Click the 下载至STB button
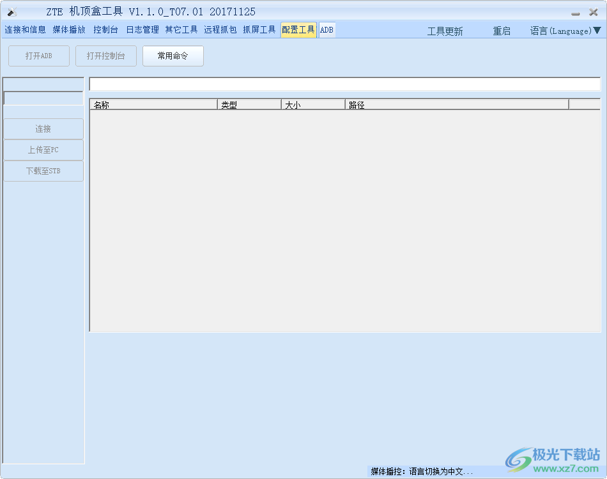607x479 pixels. (x=43, y=171)
